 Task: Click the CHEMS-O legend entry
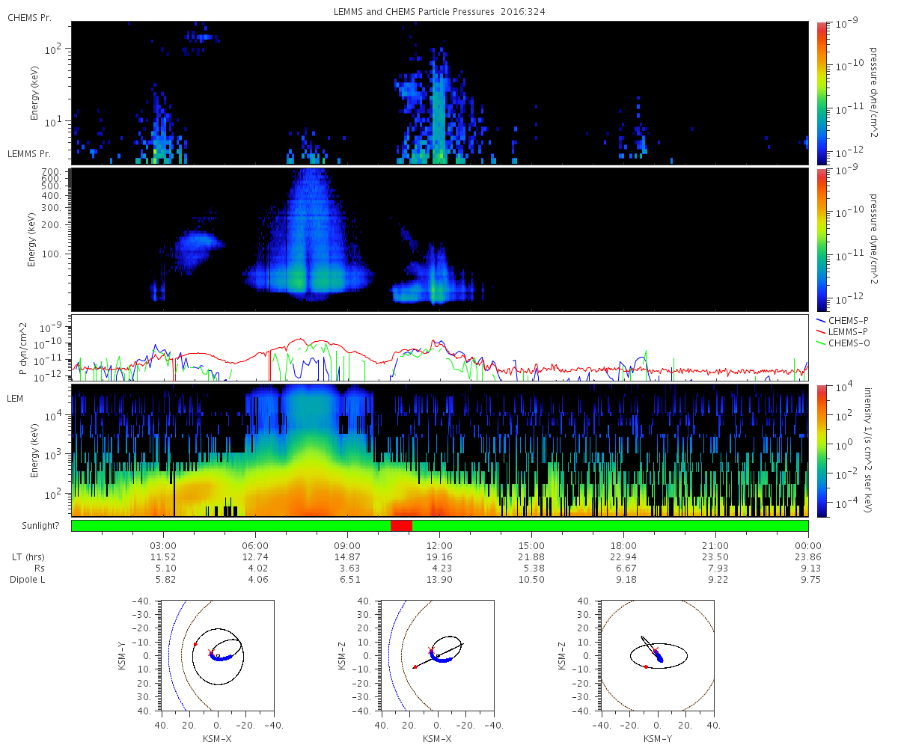pyautogui.click(x=843, y=343)
